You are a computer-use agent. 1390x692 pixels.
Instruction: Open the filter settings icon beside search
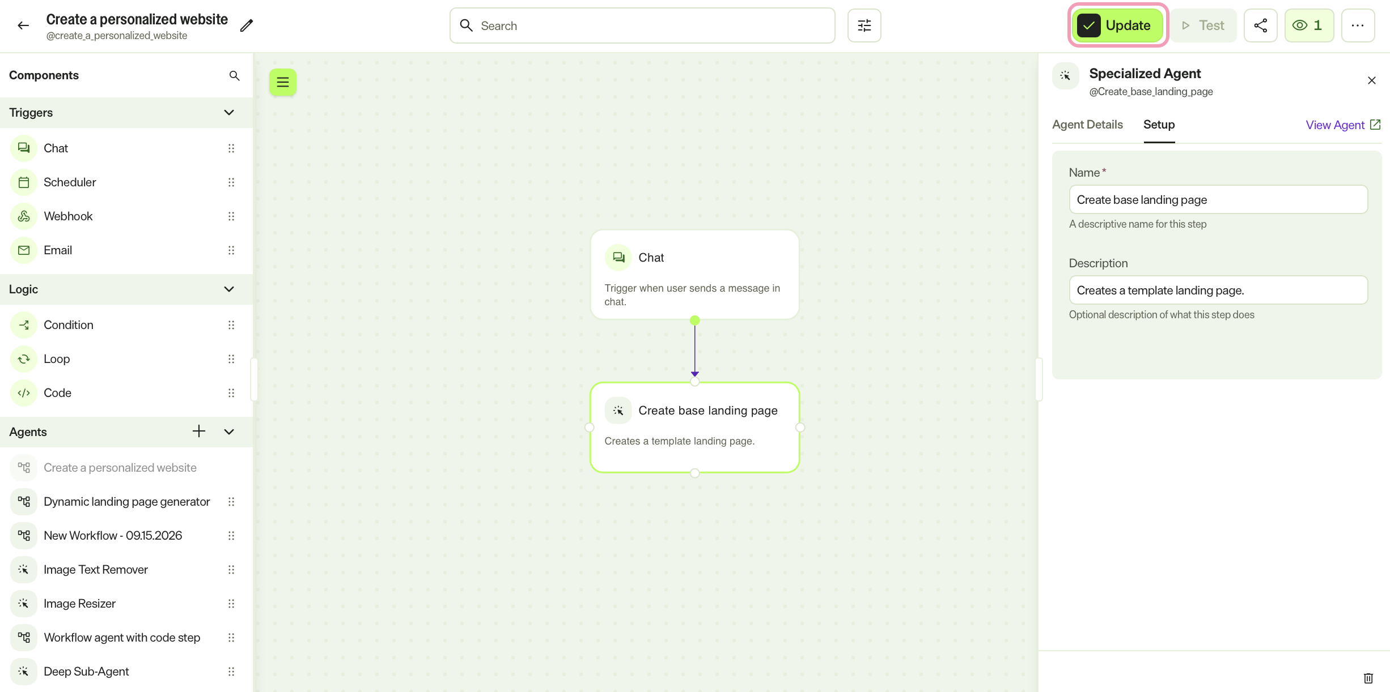coord(864,25)
